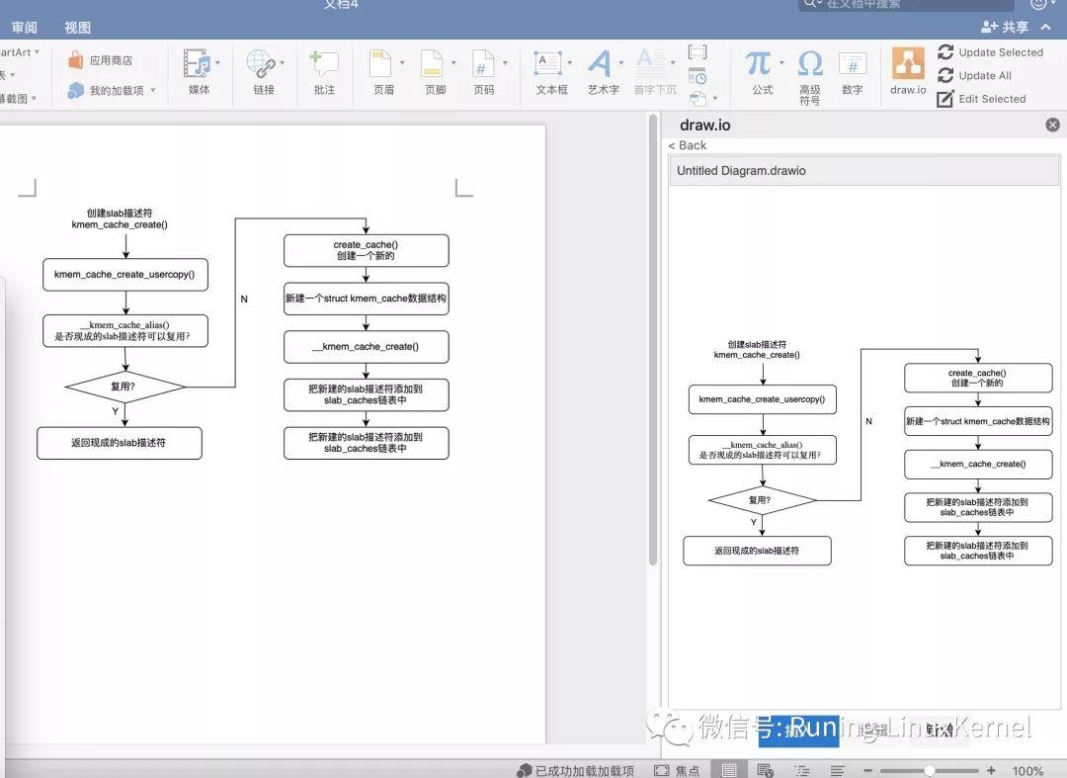The height and width of the screenshot is (778, 1067).
Task: Switch to web layout view in status bar
Action: (765, 770)
